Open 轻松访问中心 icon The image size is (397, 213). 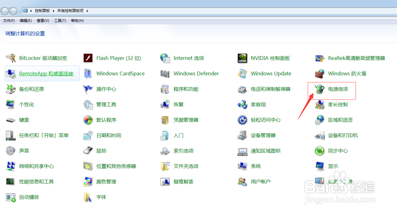click(x=243, y=120)
